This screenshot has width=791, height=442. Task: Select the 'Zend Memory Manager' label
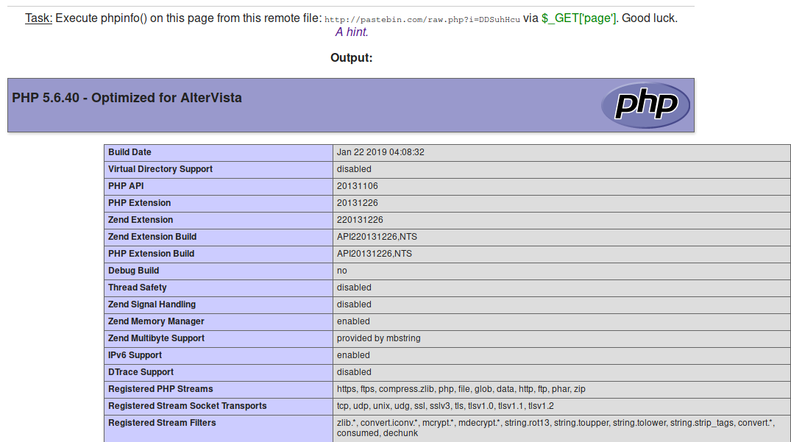pos(157,321)
